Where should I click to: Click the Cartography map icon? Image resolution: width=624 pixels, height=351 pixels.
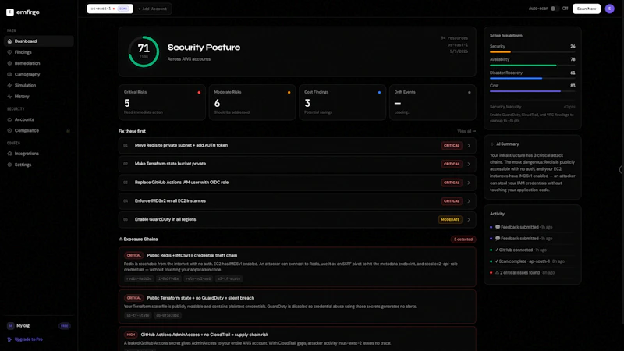[9, 74]
